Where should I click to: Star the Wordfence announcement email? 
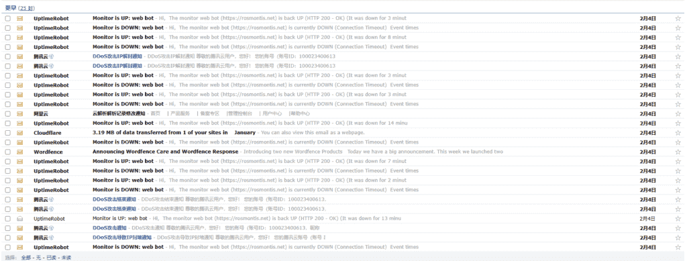(678, 152)
